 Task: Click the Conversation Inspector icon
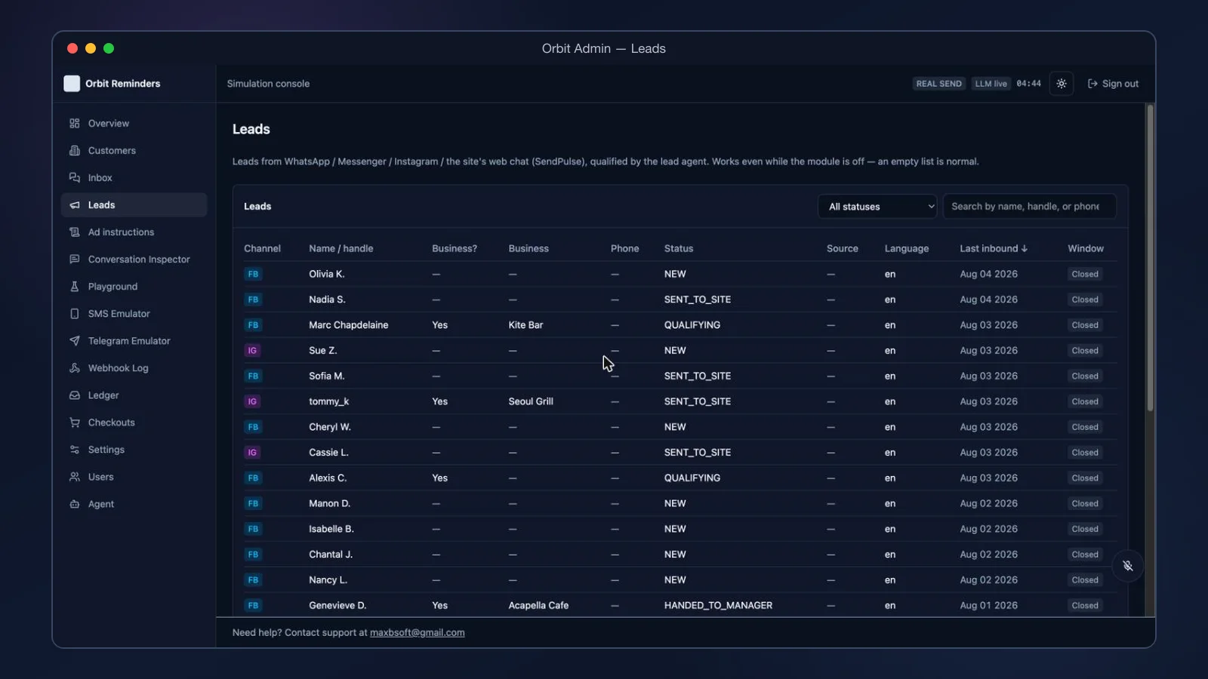point(75,259)
